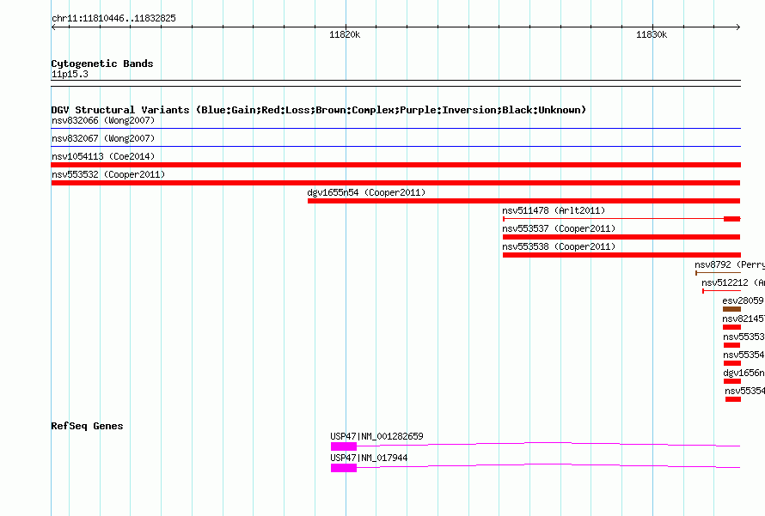Select the esv28059 variant label

tap(743, 300)
